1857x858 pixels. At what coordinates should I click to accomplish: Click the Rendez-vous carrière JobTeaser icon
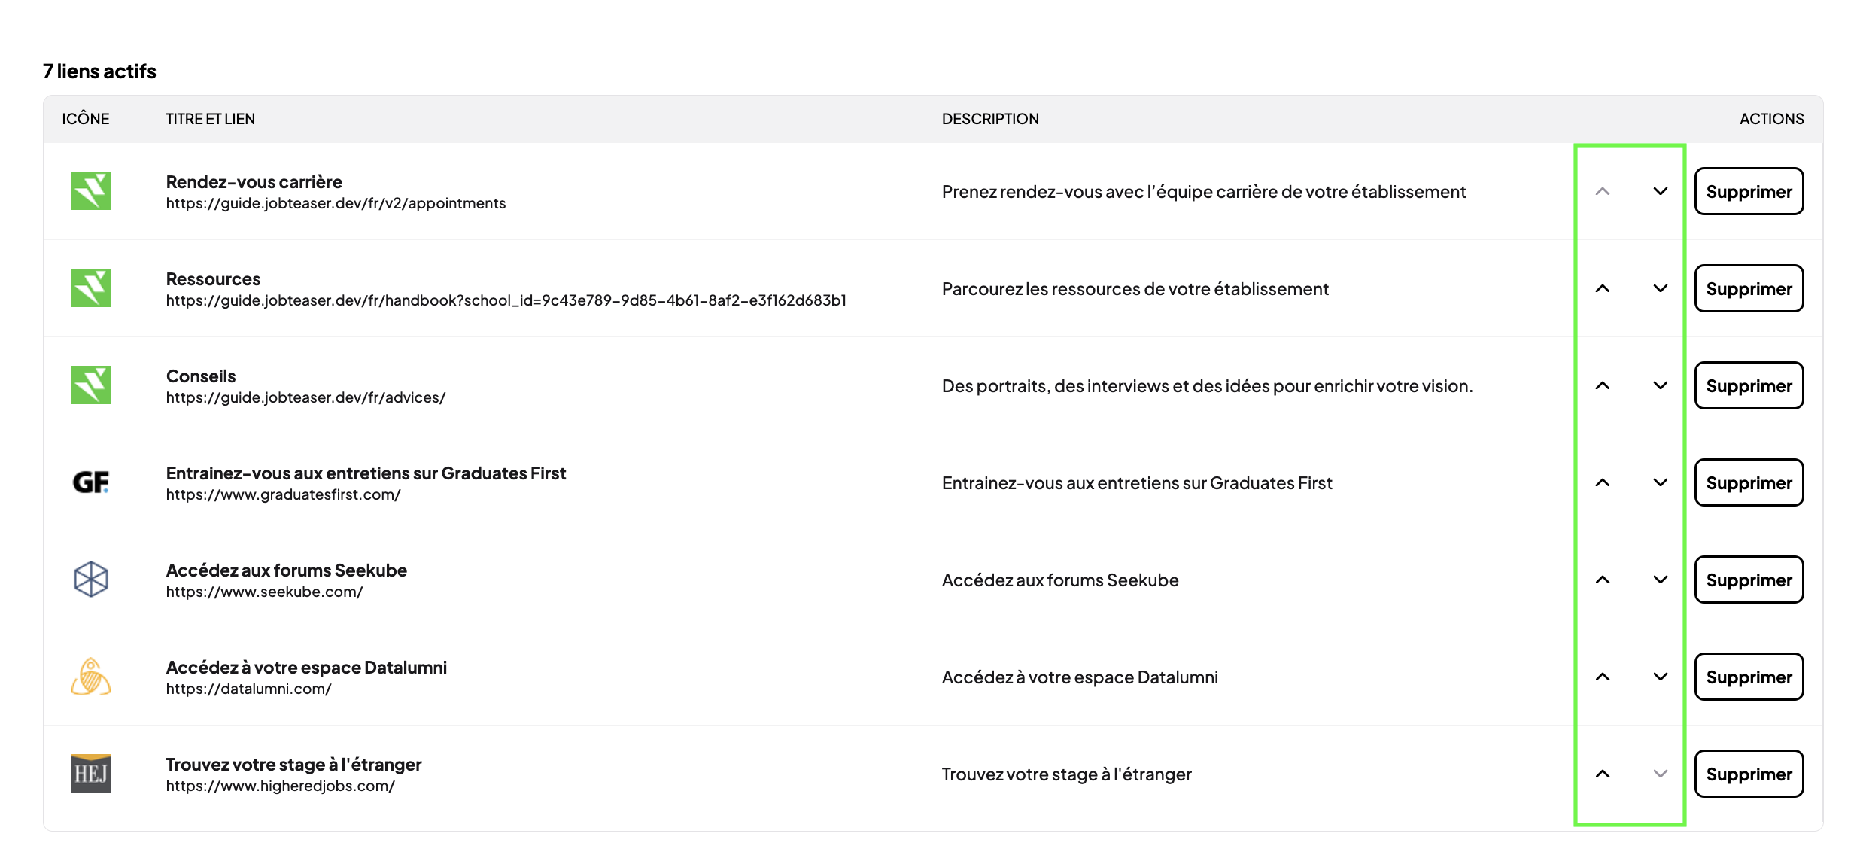(x=90, y=192)
